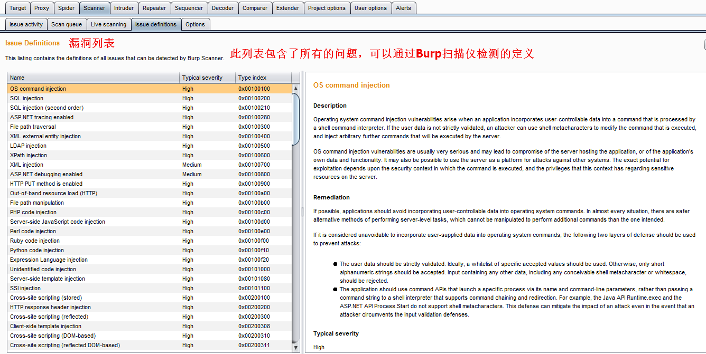Open the Spider tab
706x354 pixels.
[x=67, y=8]
